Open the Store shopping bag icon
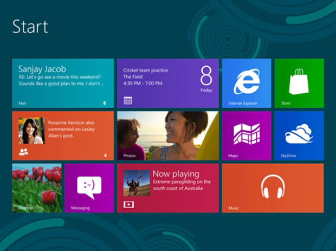 pos(299,81)
